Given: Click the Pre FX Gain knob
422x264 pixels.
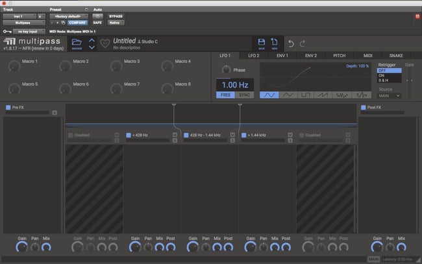Looking at the screenshot, I should tap(22, 246).
